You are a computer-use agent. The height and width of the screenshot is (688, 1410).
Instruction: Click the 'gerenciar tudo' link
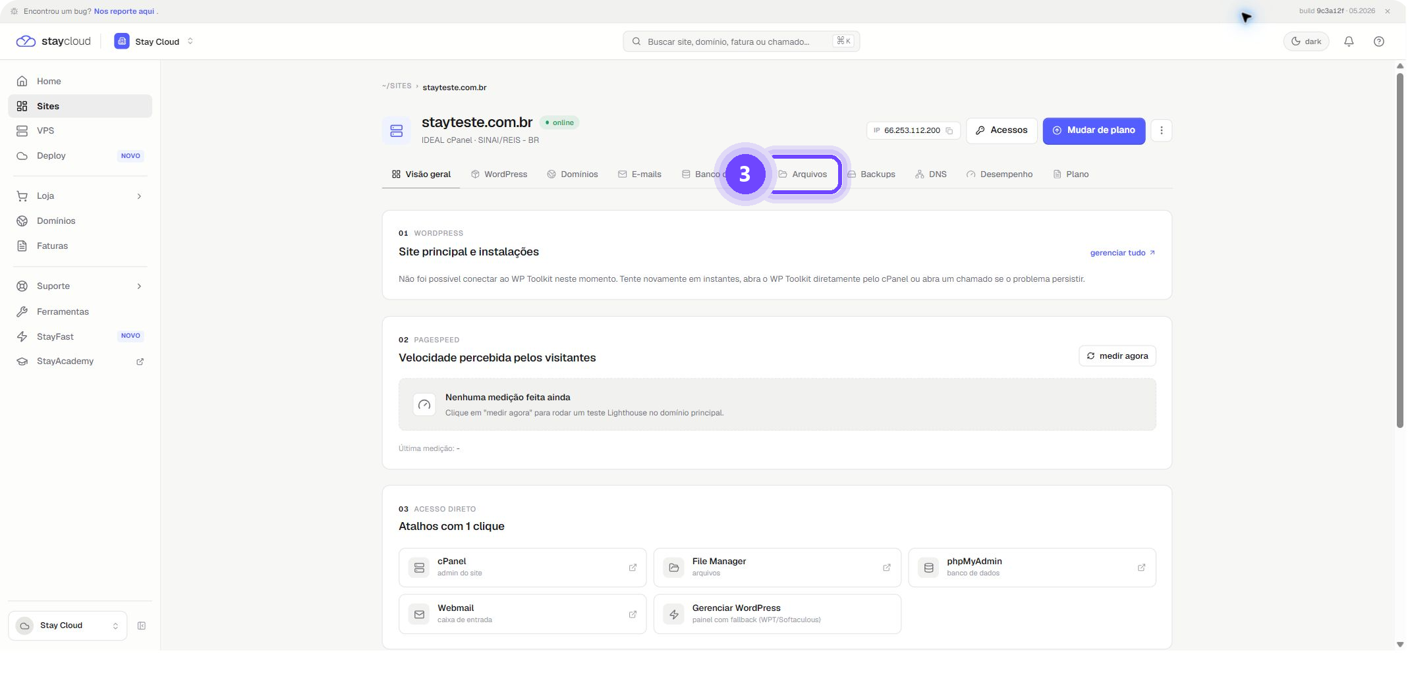tap(1122, 253)
